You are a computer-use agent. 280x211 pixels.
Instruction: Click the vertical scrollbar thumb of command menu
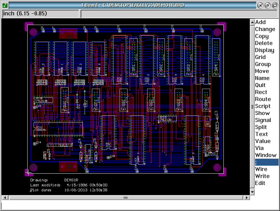click(x=252, y=107)
